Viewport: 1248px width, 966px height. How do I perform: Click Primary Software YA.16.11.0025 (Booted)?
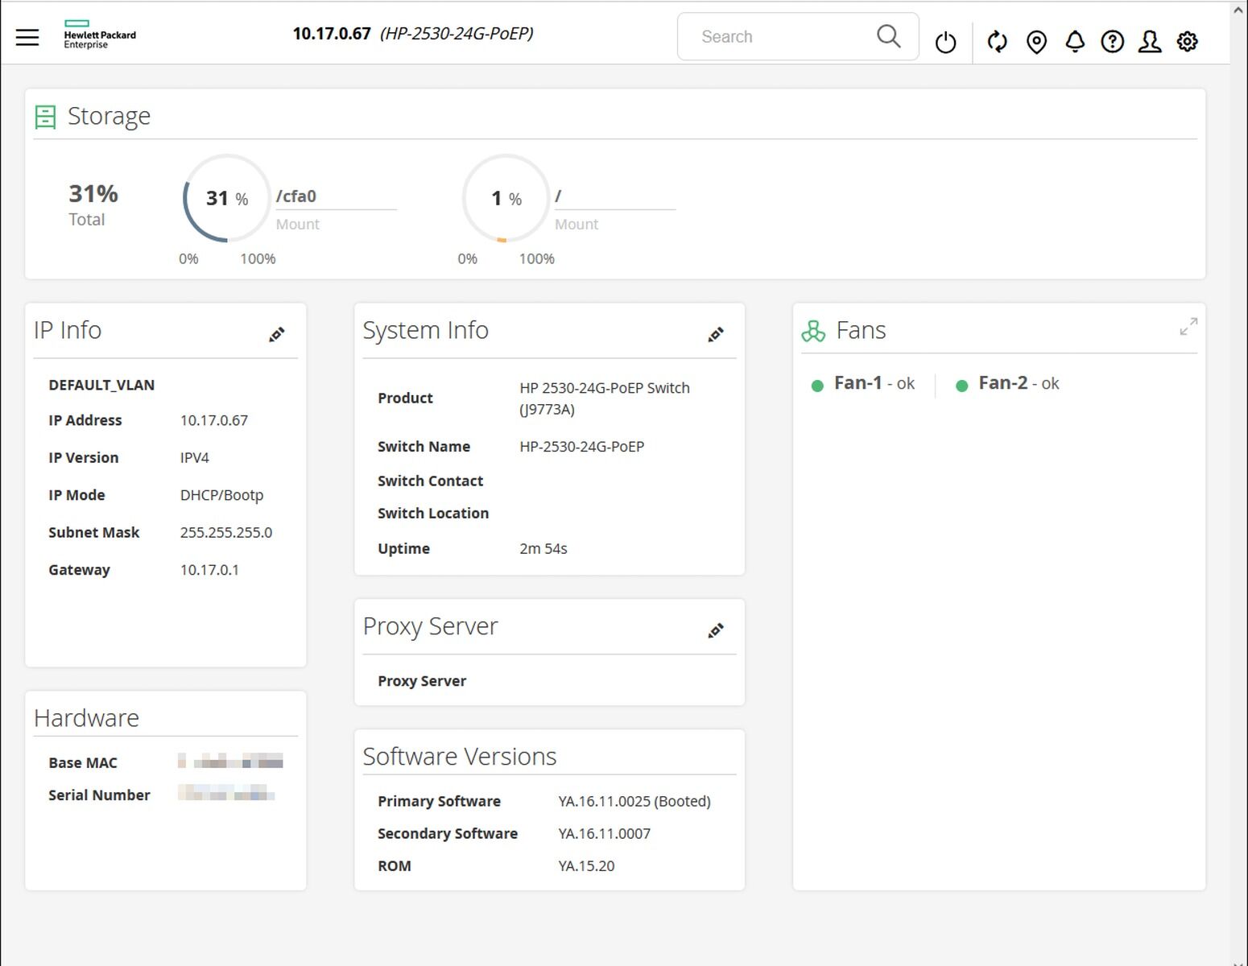click(x=634, y=801)
